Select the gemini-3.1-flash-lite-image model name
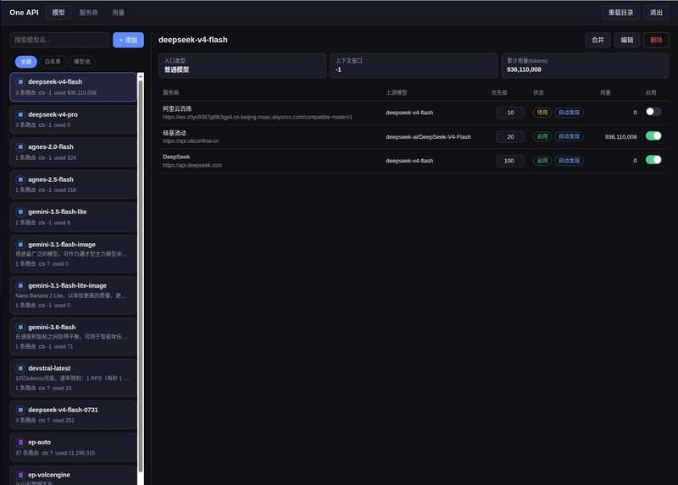Viewport: 678px width, 485px height. click(x=67, y=286)
